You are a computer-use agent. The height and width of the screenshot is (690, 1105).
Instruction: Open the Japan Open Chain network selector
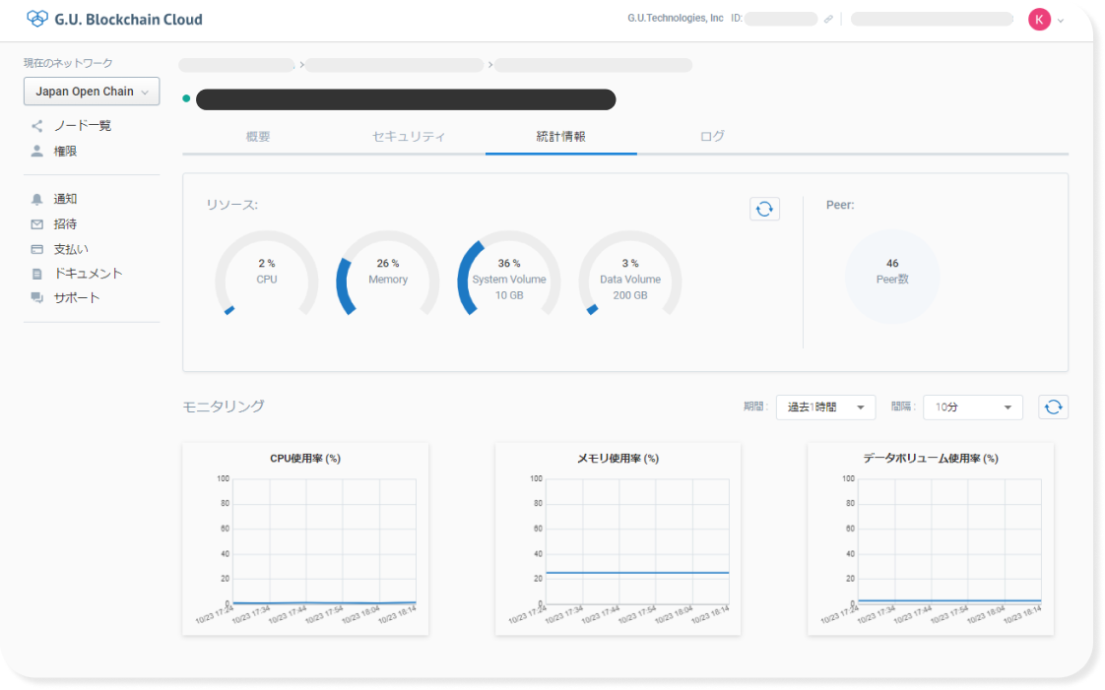pyautogui.click(x=91, y=91)
